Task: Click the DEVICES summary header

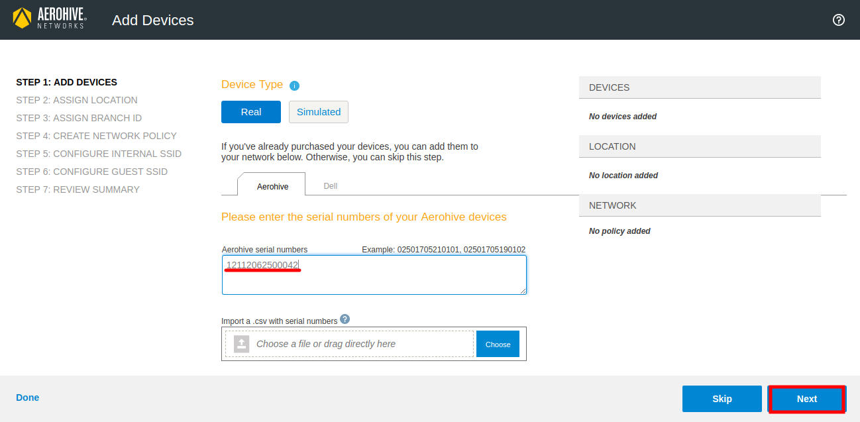Action: tap(700, 87)
